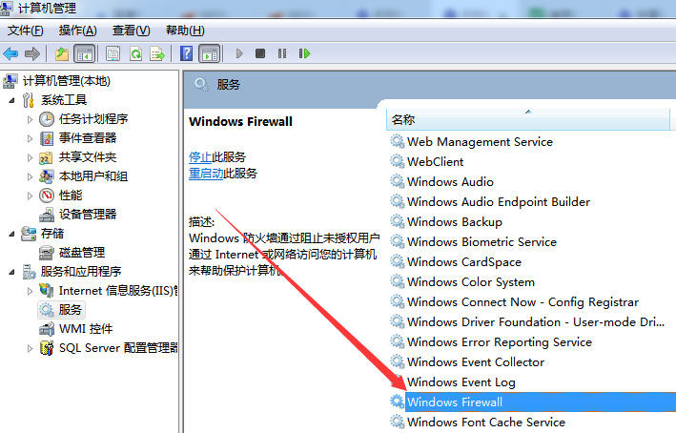Expand the SQL Server 配置管理器 node
Screen dimensions: 676x433
point(30,348)
